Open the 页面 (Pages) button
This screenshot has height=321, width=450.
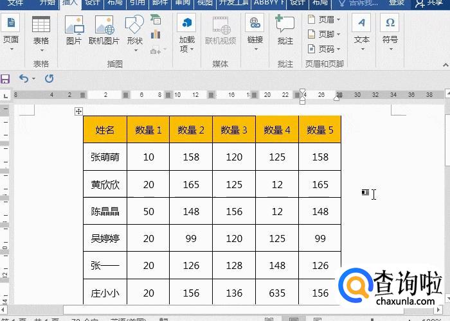click(x=11, y=33)
